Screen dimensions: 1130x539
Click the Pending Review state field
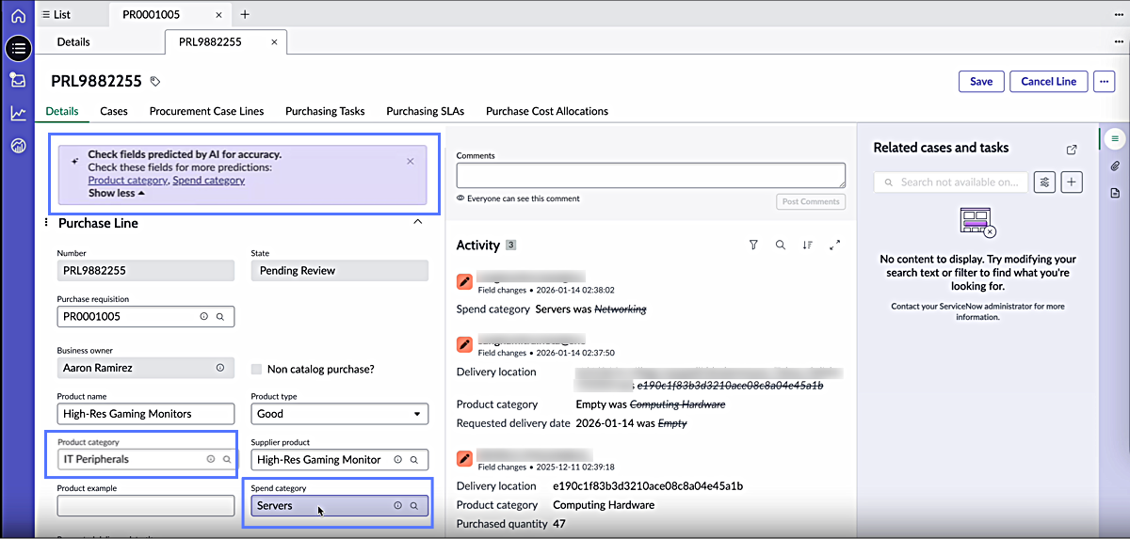[x=340, y=270]
